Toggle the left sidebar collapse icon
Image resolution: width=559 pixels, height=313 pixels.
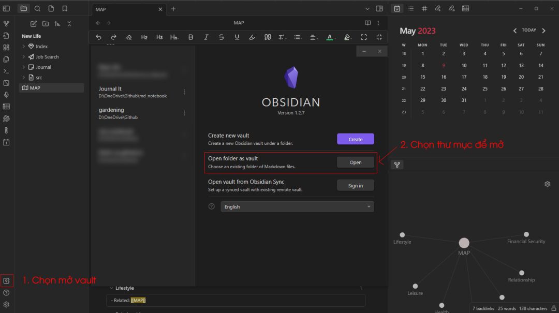(x=6, y=9)
